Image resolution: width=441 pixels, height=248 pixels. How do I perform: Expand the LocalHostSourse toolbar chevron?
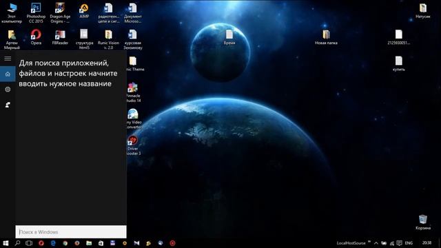(369, 242)
